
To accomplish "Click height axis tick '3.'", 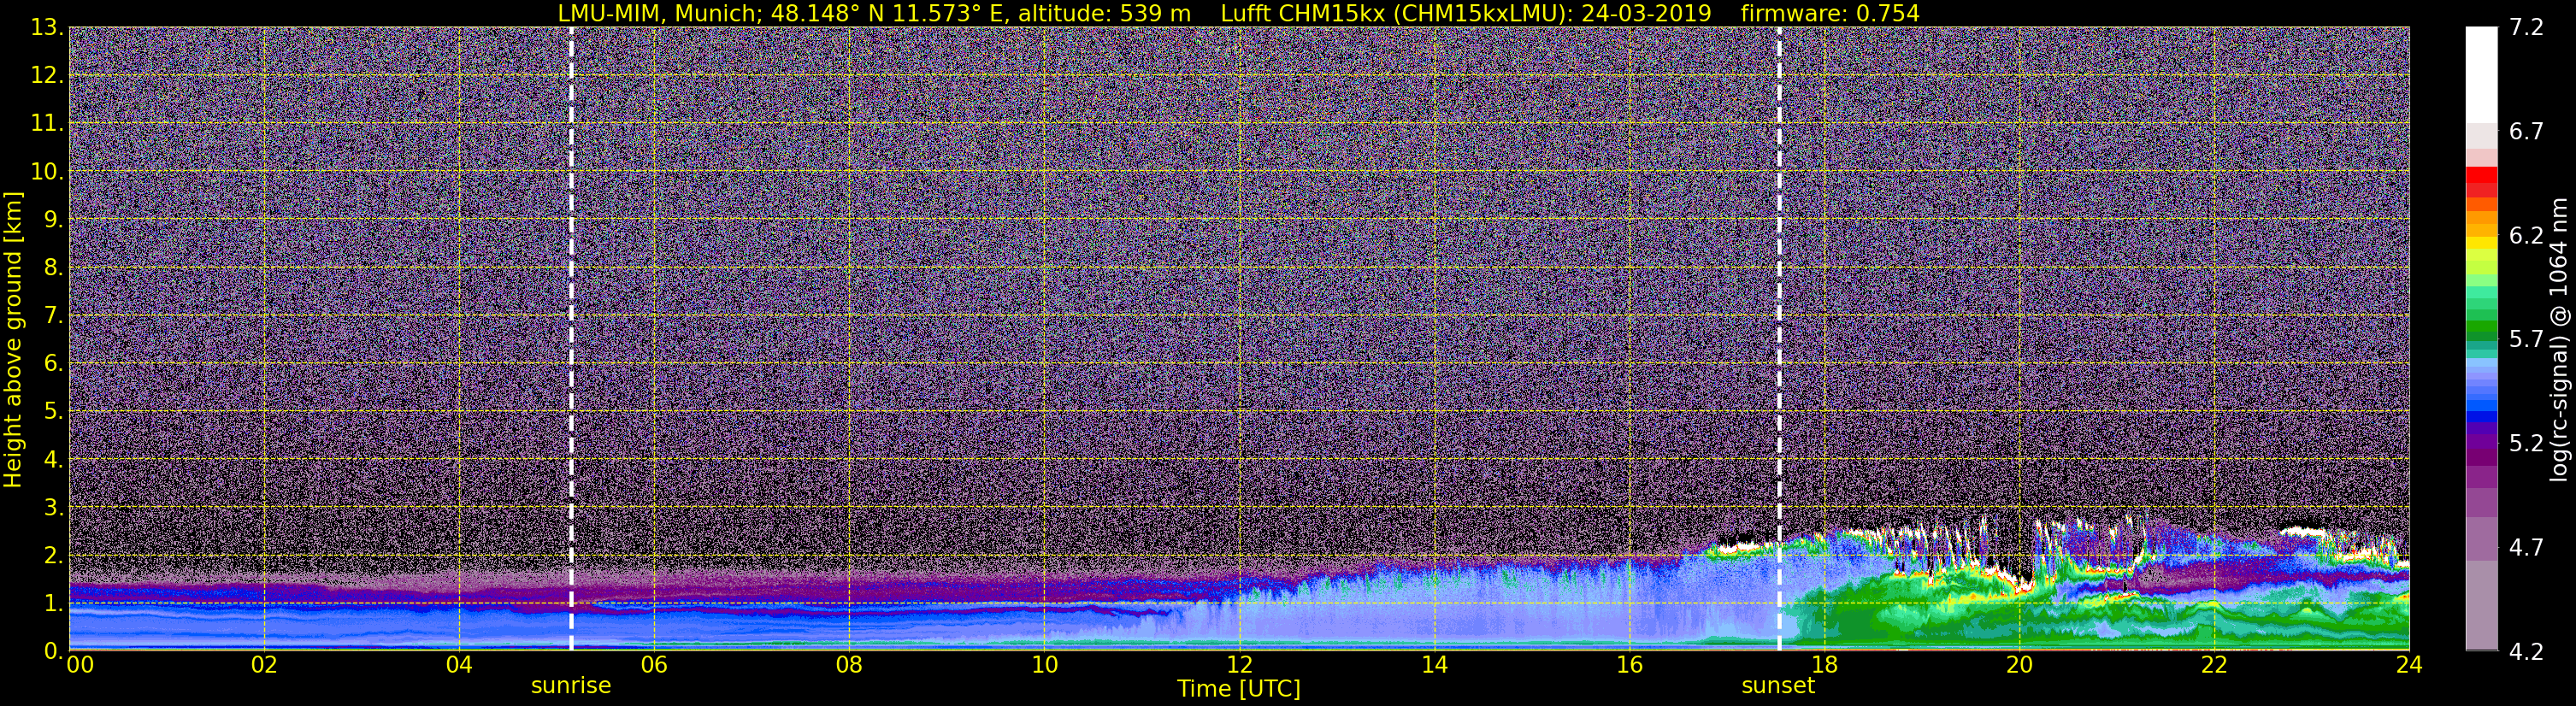I will [x=53, y=507].
